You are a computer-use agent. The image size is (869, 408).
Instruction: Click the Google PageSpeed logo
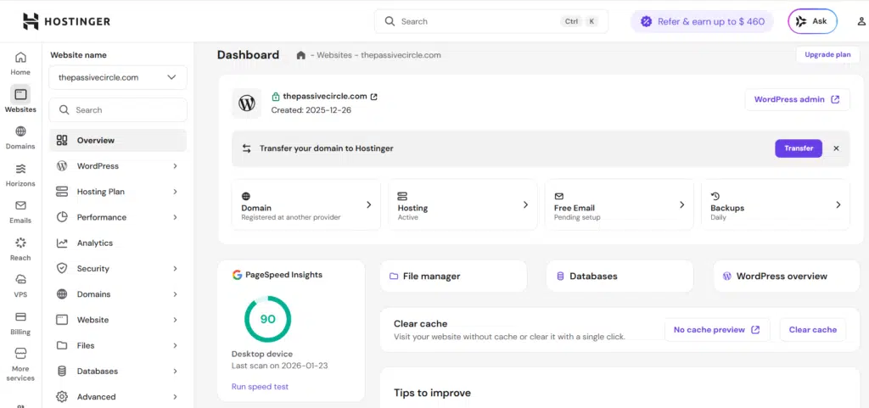238,275
